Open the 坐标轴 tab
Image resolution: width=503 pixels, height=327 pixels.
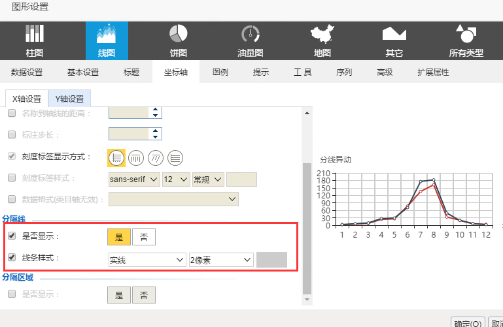pyautogui.click(x=176, y=72)
